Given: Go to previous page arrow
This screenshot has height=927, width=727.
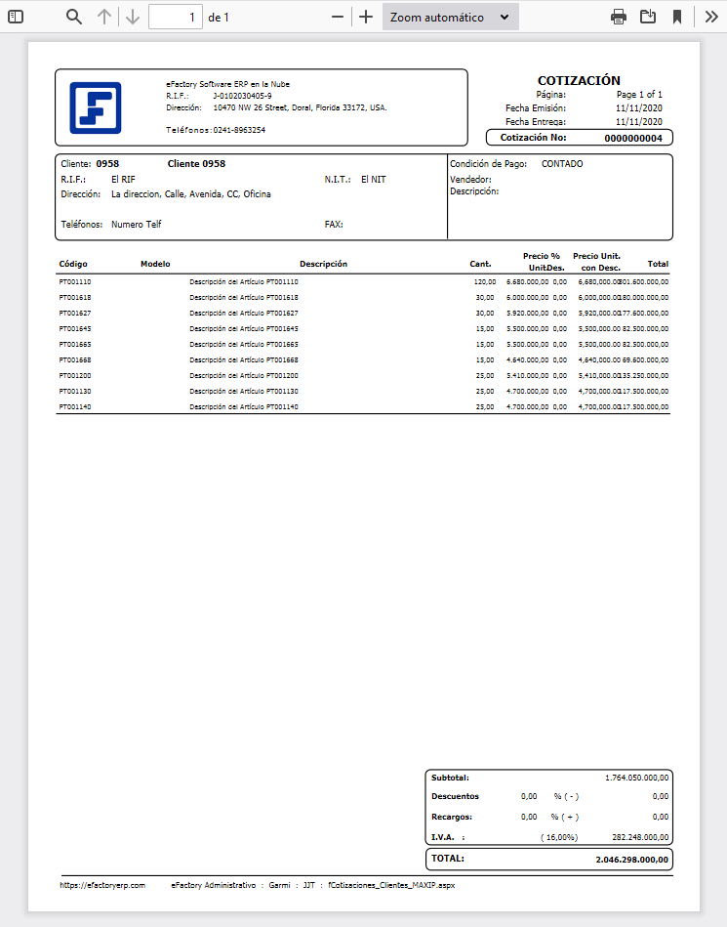Looking at the screenshot, I should (x=104, y=17).
